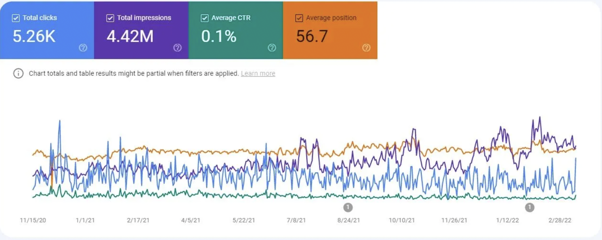Select the 10/10/21 date axis label
Viewport: 602px width, 240px height.
[x=402, y=220]
